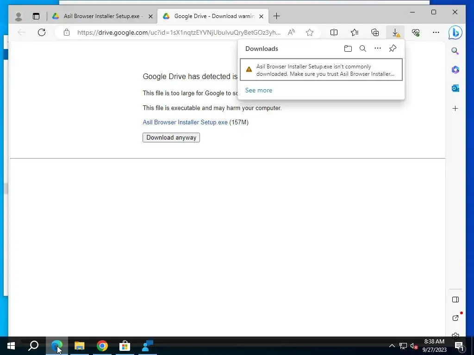Open Microsoft 365 sidebar icon
Screen dimensions: 474x355
[455, 70]
